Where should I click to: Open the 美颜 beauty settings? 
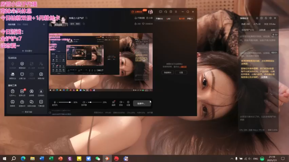(113, 103)
